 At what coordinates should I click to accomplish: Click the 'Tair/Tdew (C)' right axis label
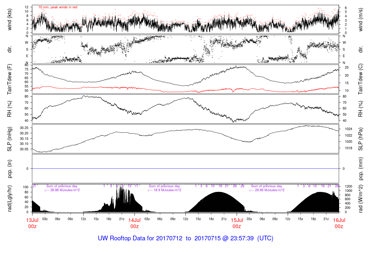click(360, 79)
